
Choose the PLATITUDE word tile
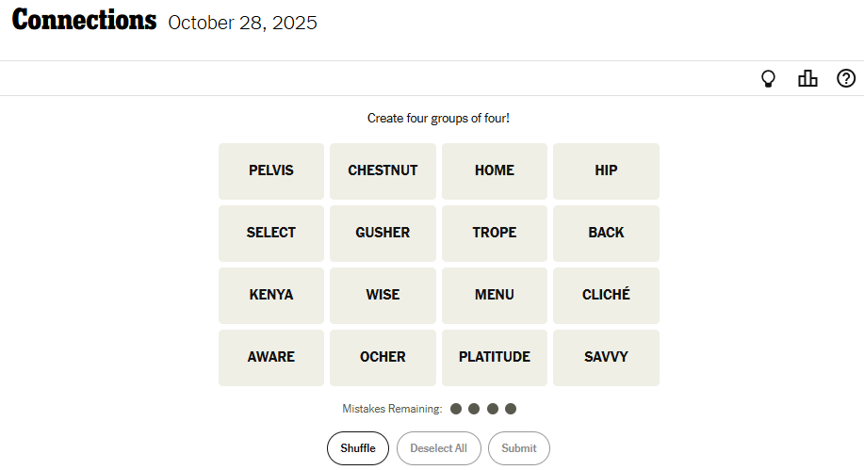(x=495, y=357)
